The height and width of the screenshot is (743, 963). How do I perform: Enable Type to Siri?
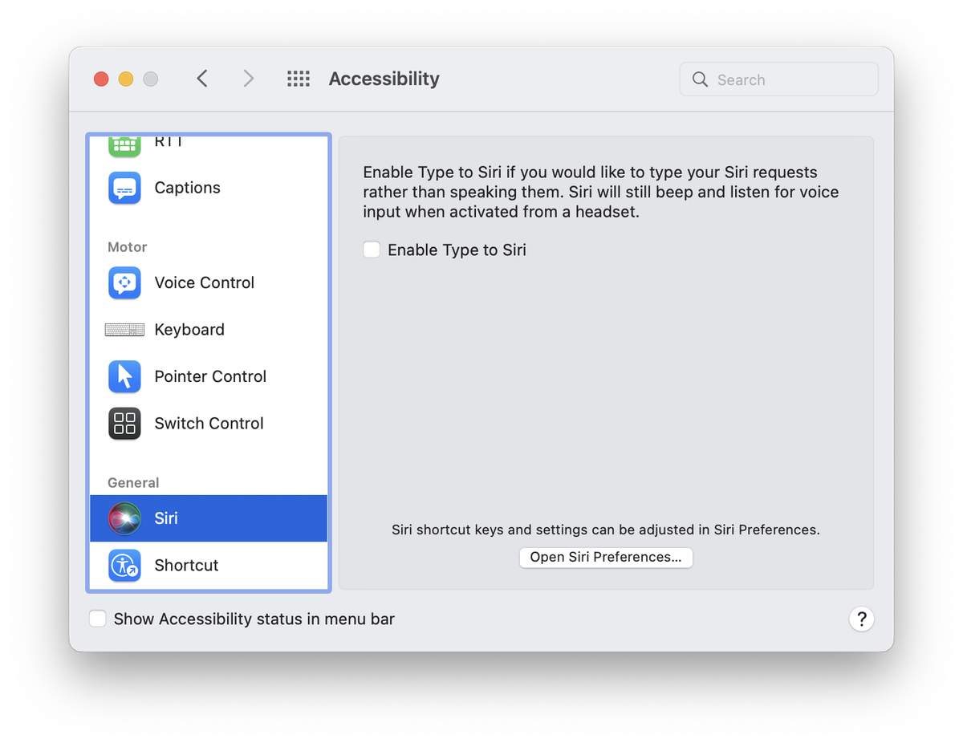(372, 250)
